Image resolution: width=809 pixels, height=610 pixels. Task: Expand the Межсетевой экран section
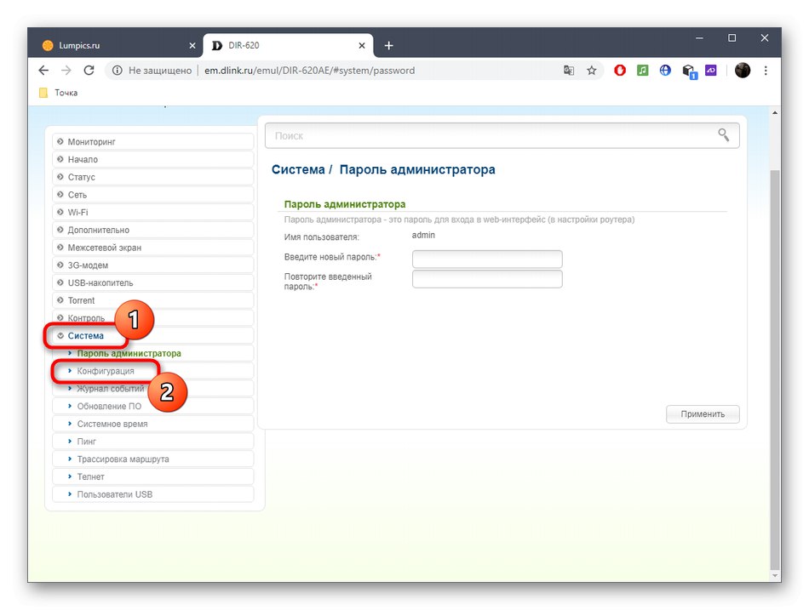[x=152, y=248]
